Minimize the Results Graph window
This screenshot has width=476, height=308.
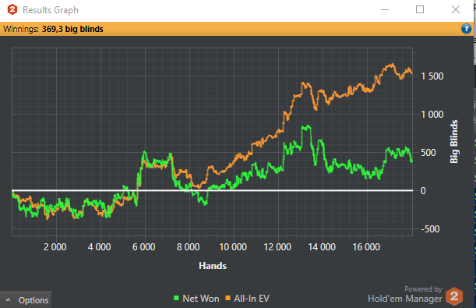[385, 9]
